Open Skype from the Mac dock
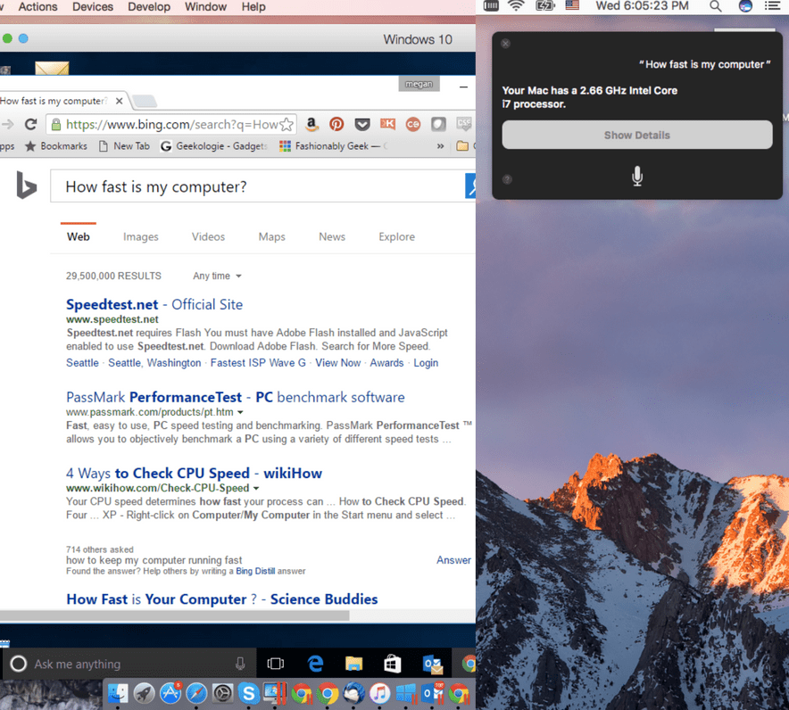 click(249, 694)
